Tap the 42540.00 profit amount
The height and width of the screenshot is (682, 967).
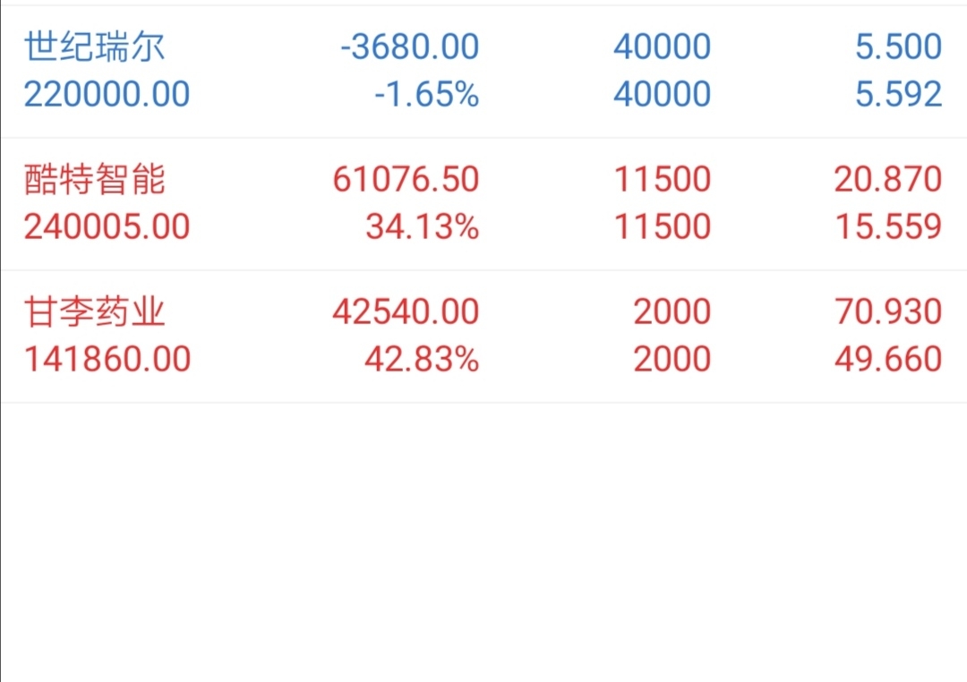coord(406,311)
